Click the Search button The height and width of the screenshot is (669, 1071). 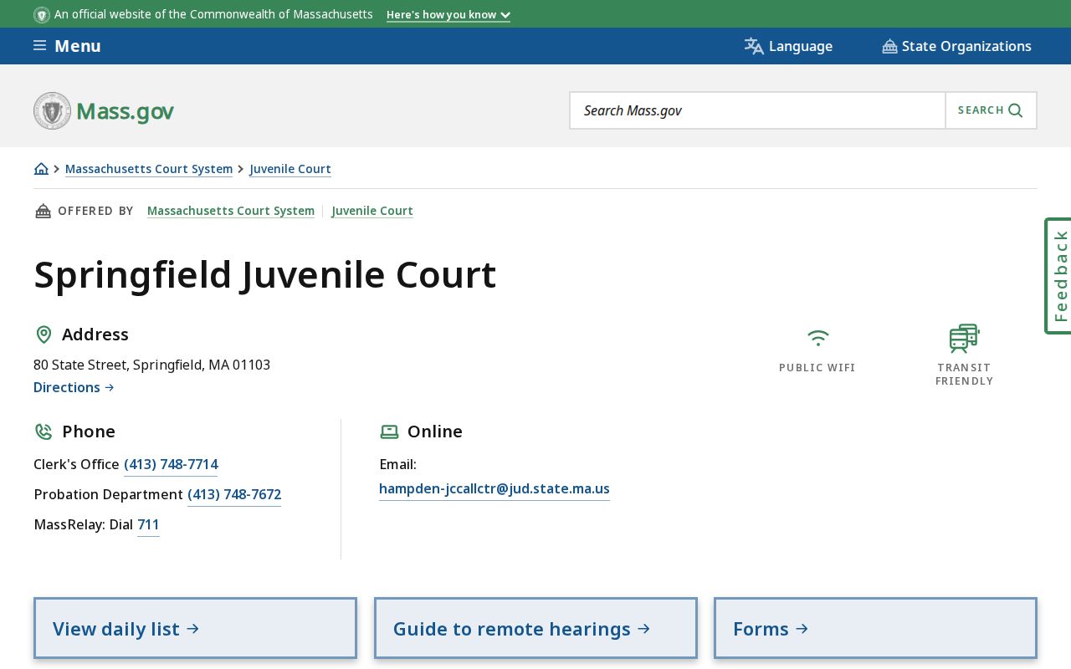point(991,110)
